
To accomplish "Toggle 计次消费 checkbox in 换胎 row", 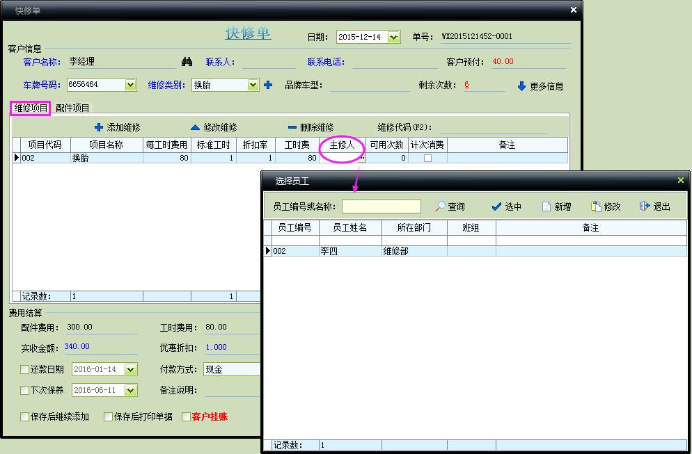I will pyautogui.click(x=427, y=159).
